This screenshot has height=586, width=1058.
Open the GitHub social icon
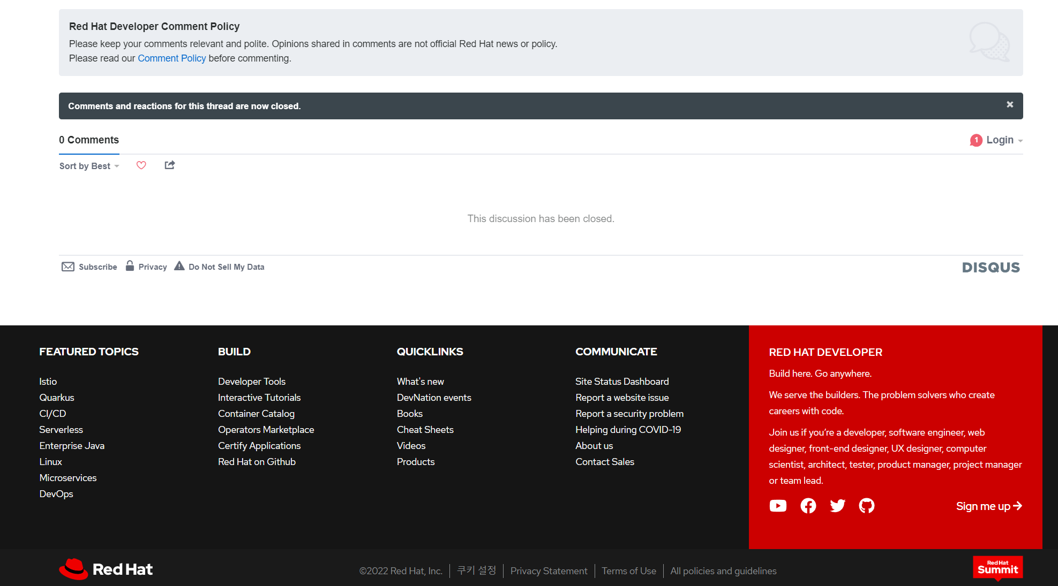click(x=866, y=506)
